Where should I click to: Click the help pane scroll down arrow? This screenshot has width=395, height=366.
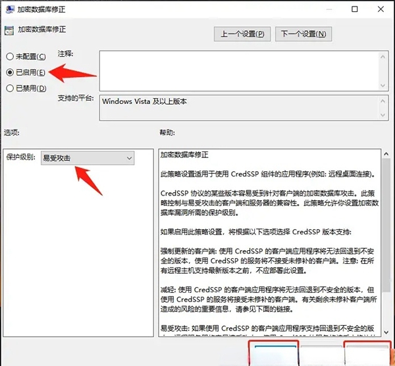pos(386,332)
